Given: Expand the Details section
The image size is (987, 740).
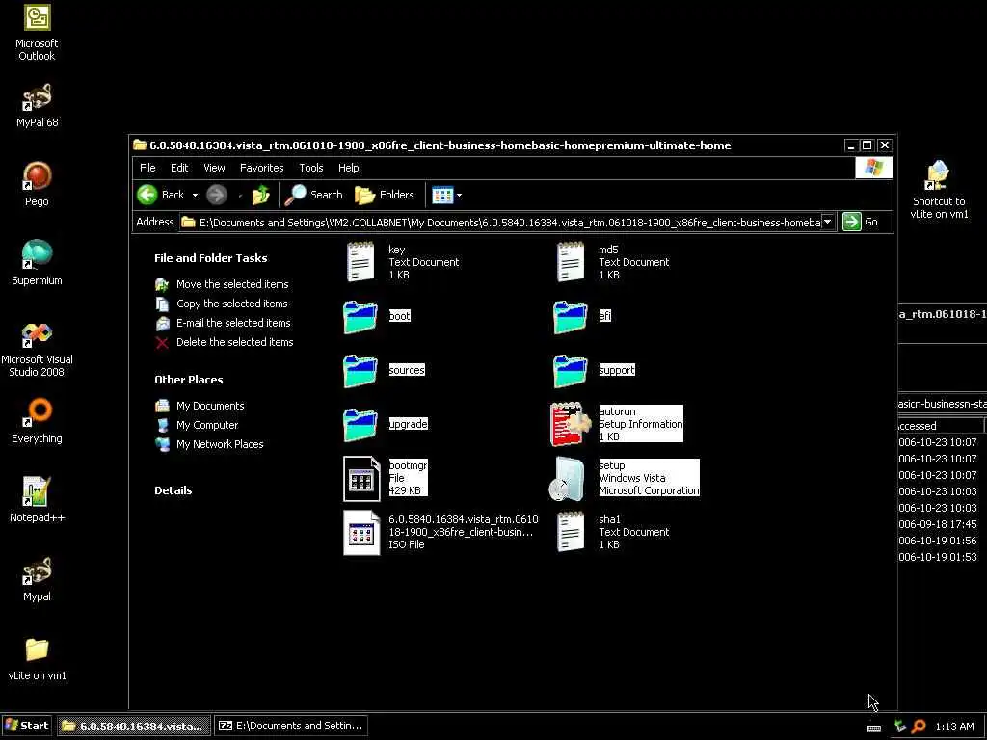Looking at the screenshot, I should tap(173, 490).
